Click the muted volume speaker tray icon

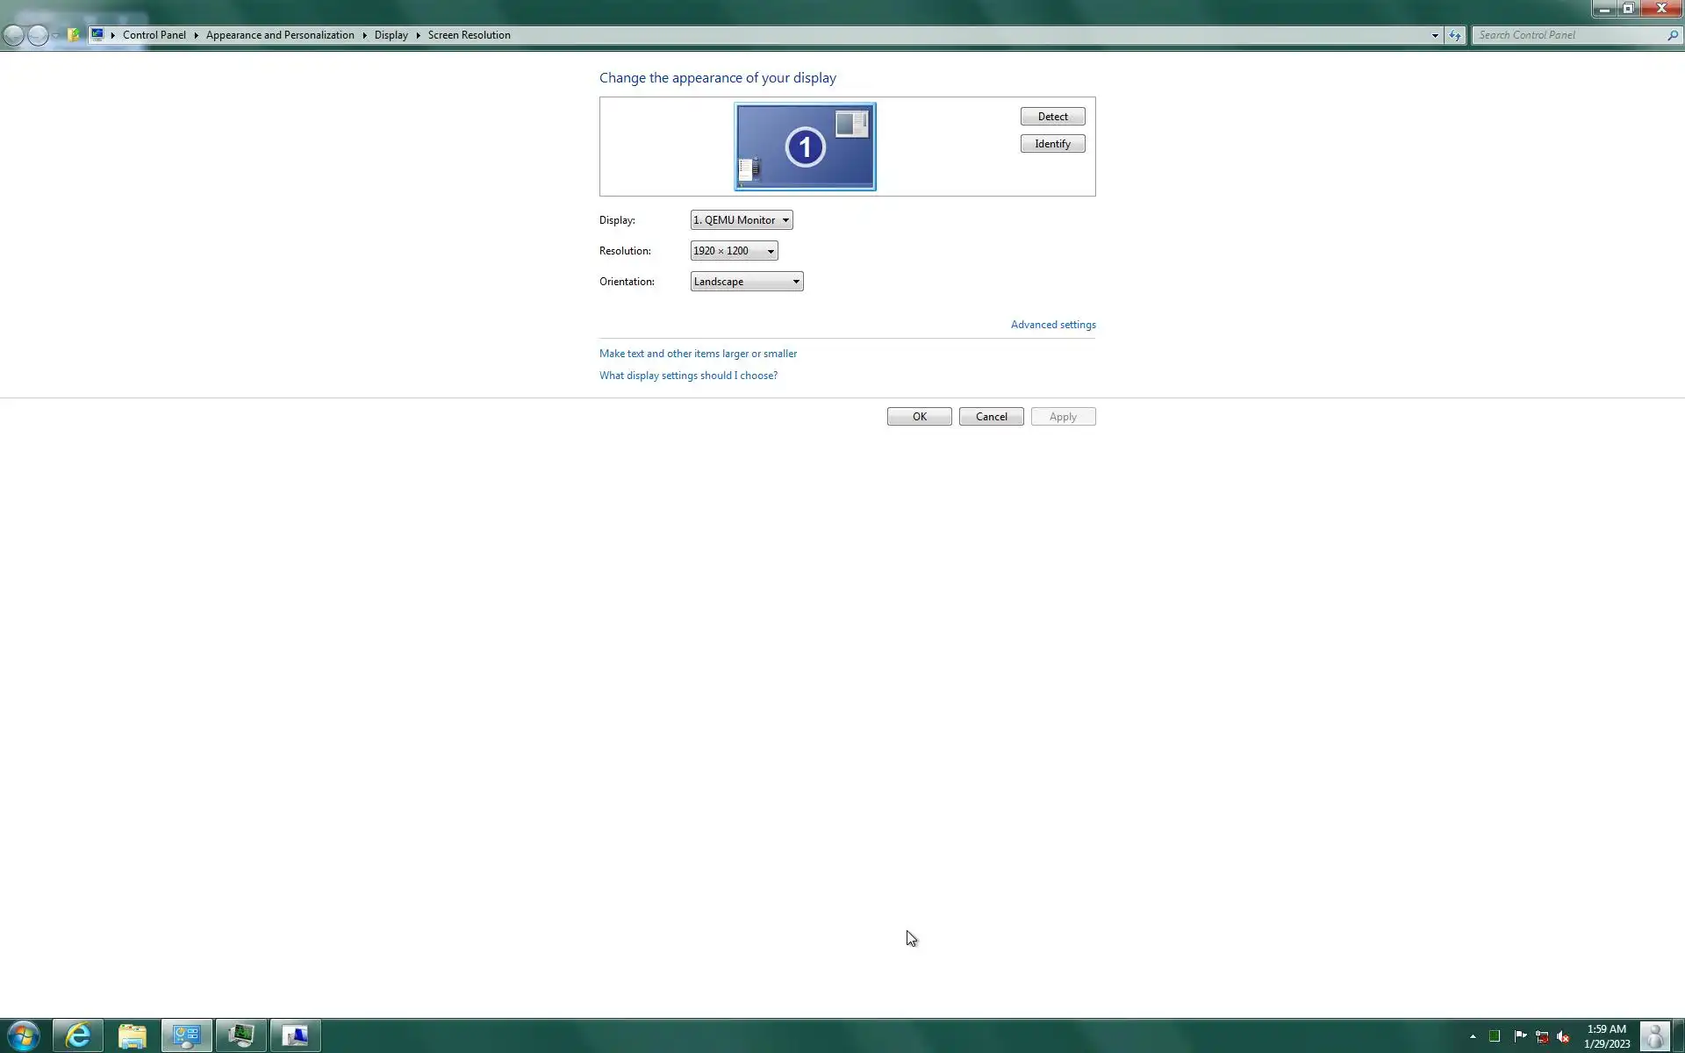(1563, 1036)
